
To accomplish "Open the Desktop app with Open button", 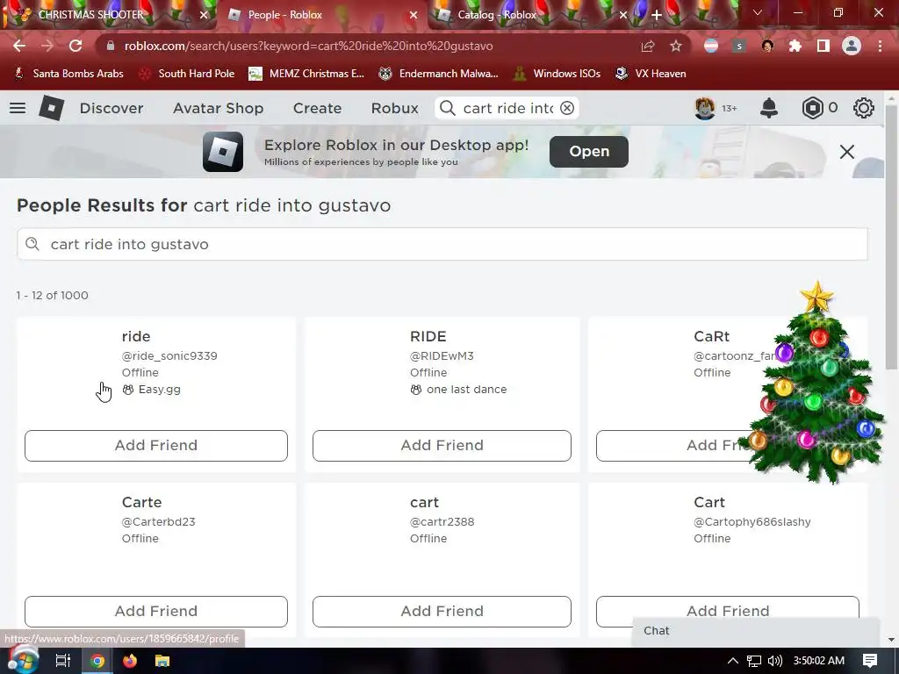I will click(588, 151).
